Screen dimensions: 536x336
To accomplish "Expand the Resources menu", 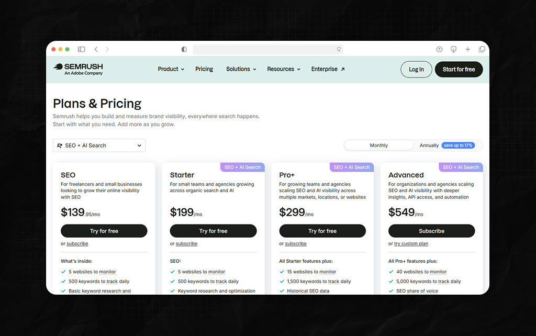I will [284, 69].
